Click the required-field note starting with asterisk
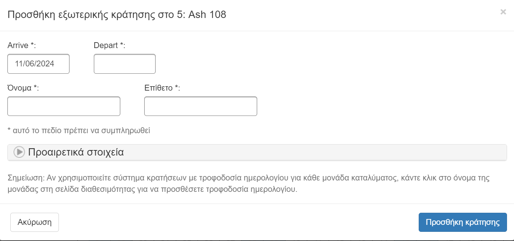Screen dimensions: 514x241 79,131
